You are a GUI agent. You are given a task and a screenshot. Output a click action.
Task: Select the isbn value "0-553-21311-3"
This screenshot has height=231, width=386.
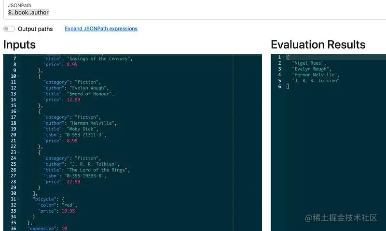(x=84, y=135)
